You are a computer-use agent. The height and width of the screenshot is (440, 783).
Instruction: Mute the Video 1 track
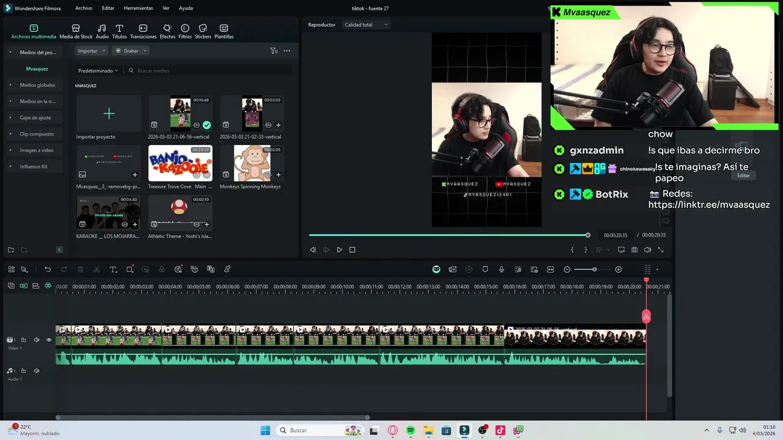(x=36, y=340)
